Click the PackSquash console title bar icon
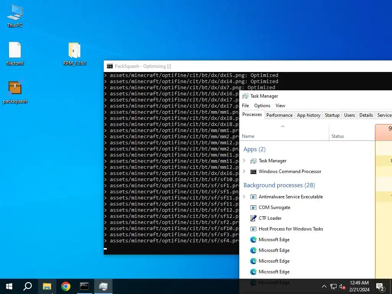 pos(110,66)
